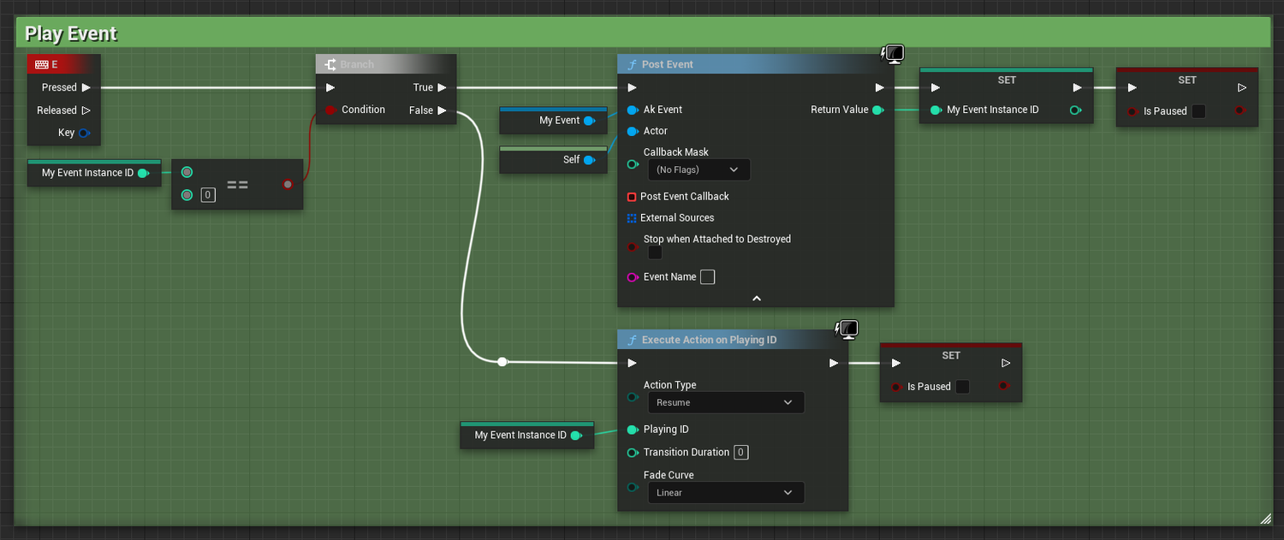The height and width of the screenshot is (540, 1284).
Task: Click the Playing ID input pin
Action: point(632,429)
